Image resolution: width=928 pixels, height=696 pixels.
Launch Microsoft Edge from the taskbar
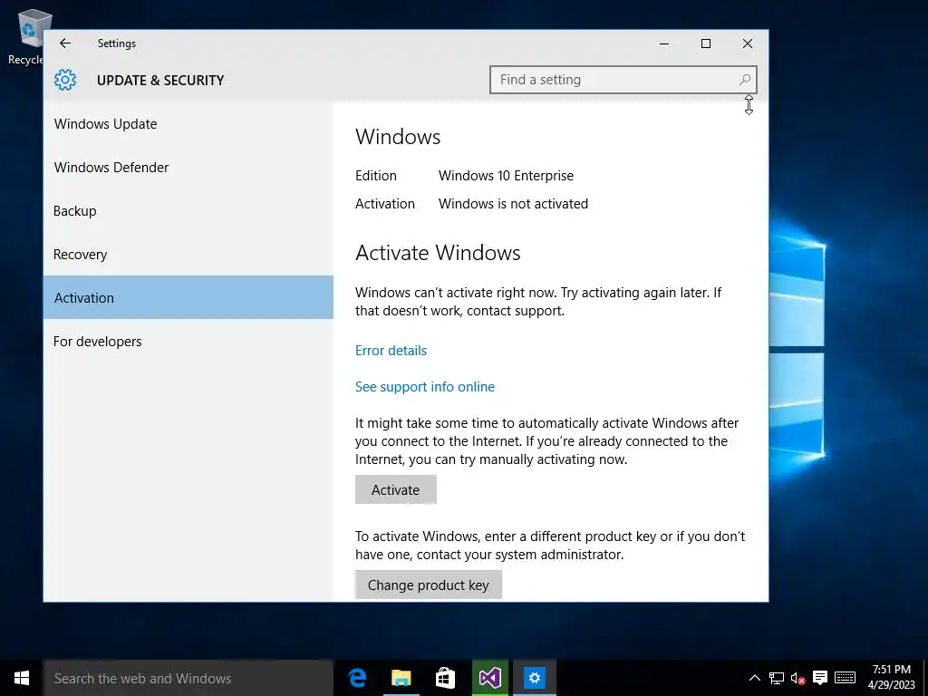(357, 678)
